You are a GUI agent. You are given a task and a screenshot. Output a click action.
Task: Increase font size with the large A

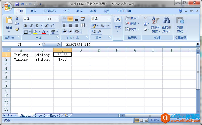[46, 26]
